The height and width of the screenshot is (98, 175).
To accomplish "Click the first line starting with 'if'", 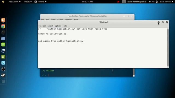I will click(73, 29).
